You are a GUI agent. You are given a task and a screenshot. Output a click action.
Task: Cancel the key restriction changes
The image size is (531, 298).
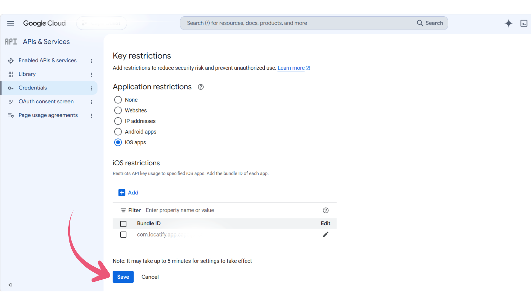tap(150, 277)
